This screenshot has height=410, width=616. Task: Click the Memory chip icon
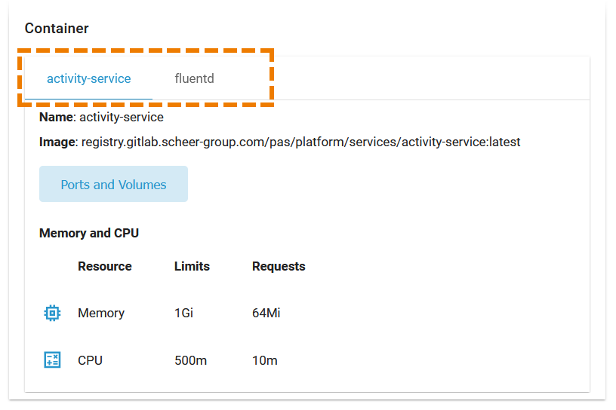[51, 313]
